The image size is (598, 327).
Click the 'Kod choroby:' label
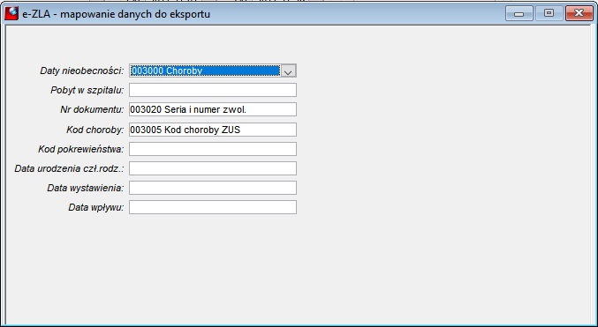(x=95, y=130)
